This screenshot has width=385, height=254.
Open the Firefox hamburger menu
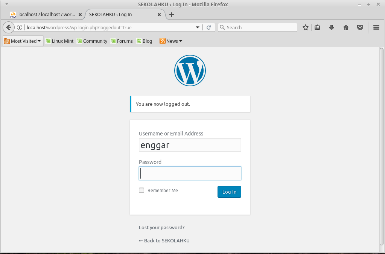(376, 27)
